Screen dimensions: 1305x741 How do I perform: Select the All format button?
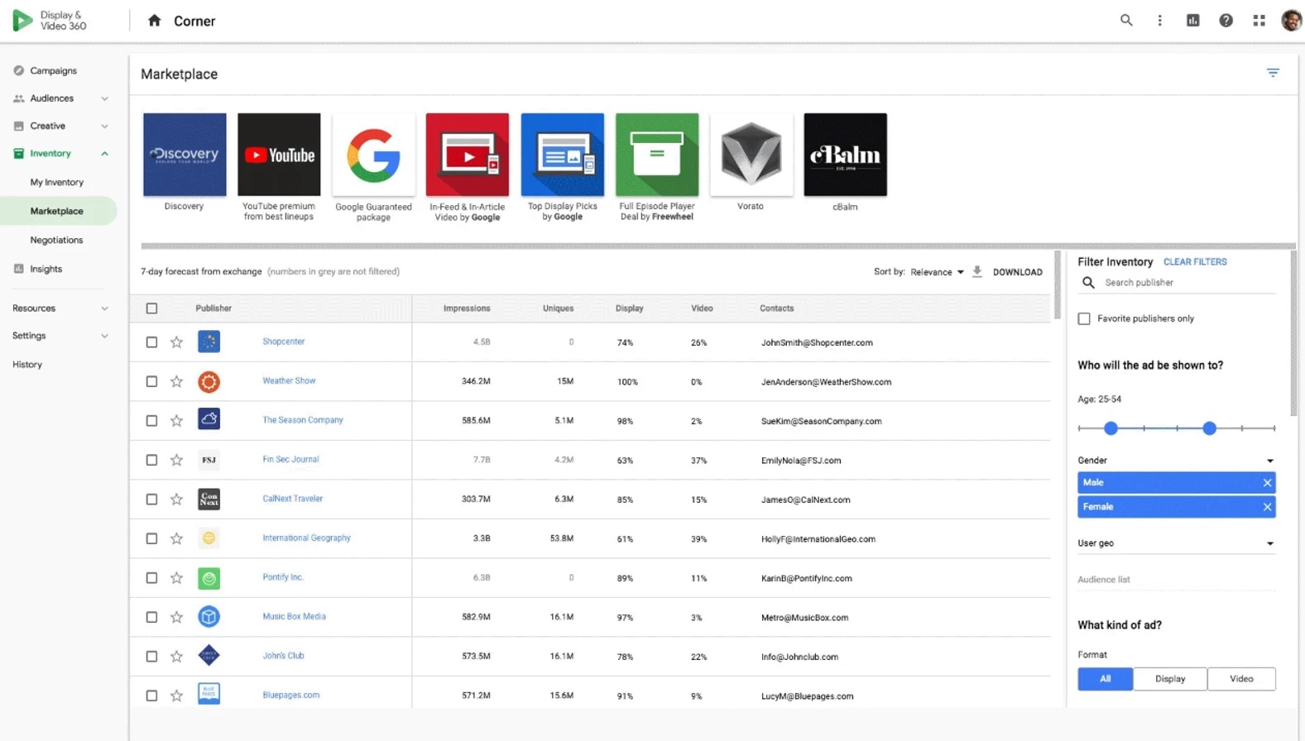tap(1105, 678)
